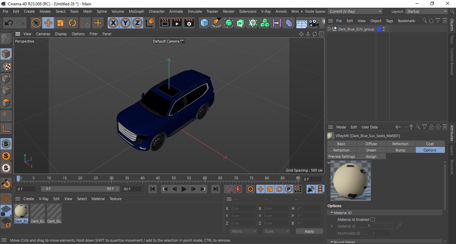Image resolution: width=456 pixels, height=244 pixels.
Task: Render the current view with clapperboard icon
Action: tap(165, 23)
